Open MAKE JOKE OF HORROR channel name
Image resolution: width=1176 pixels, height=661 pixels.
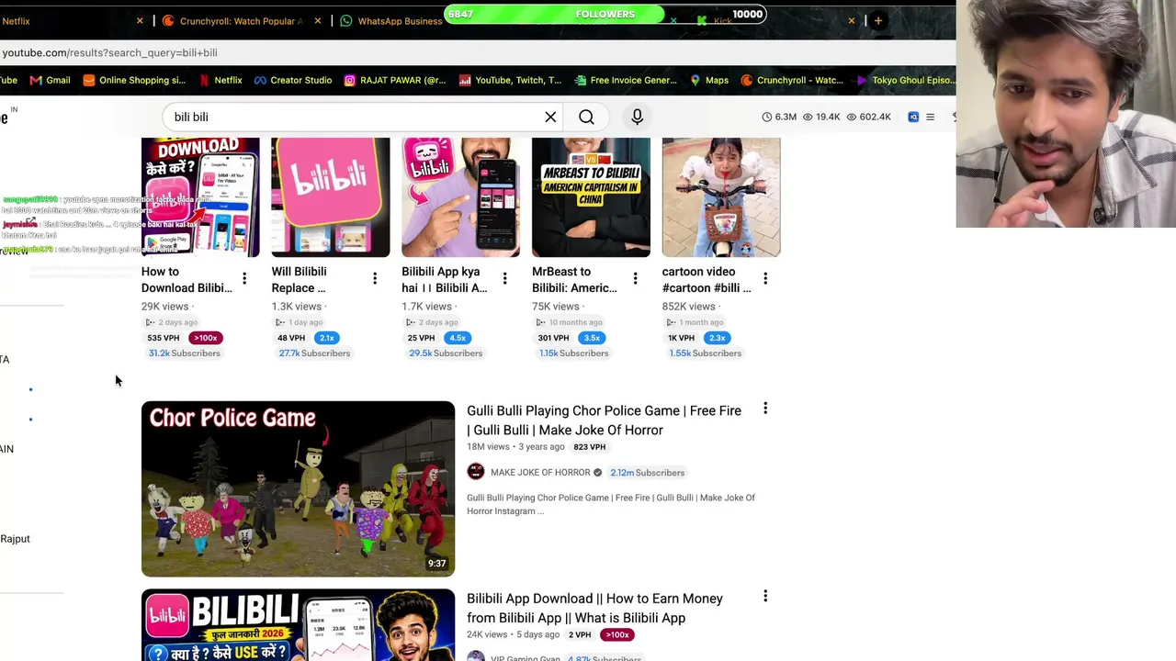coord(540,473)
